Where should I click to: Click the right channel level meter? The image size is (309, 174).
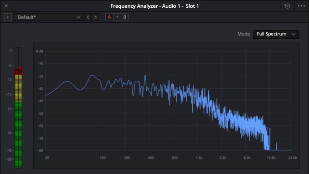[x=20, y=107]
